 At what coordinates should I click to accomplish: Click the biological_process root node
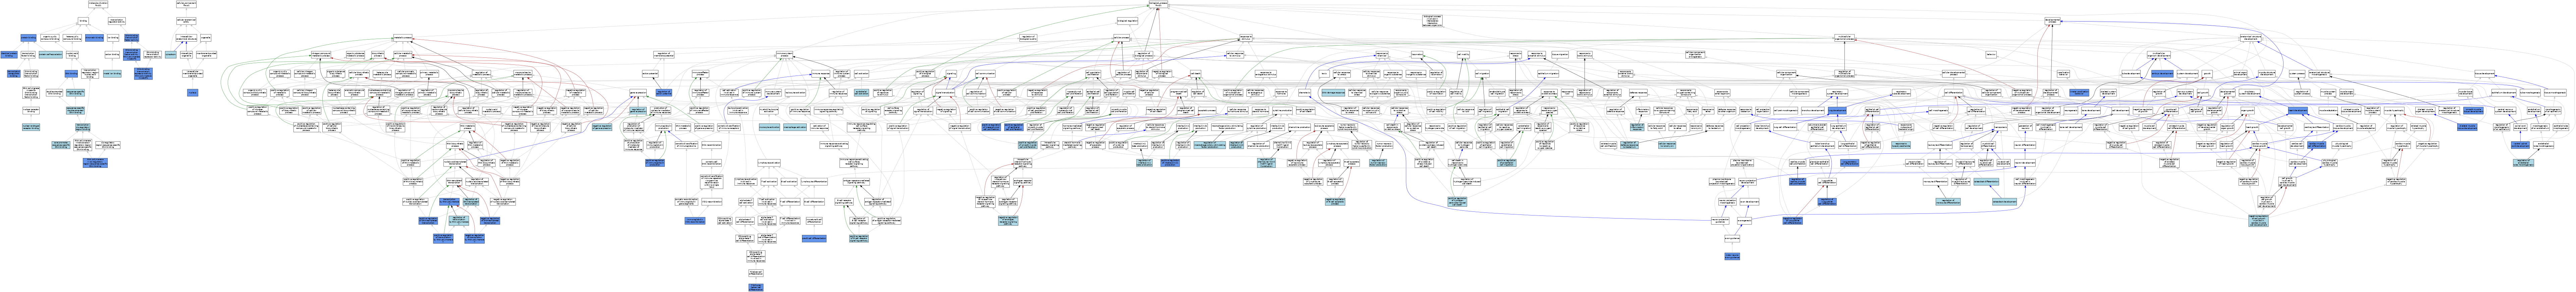(1158, 4)
